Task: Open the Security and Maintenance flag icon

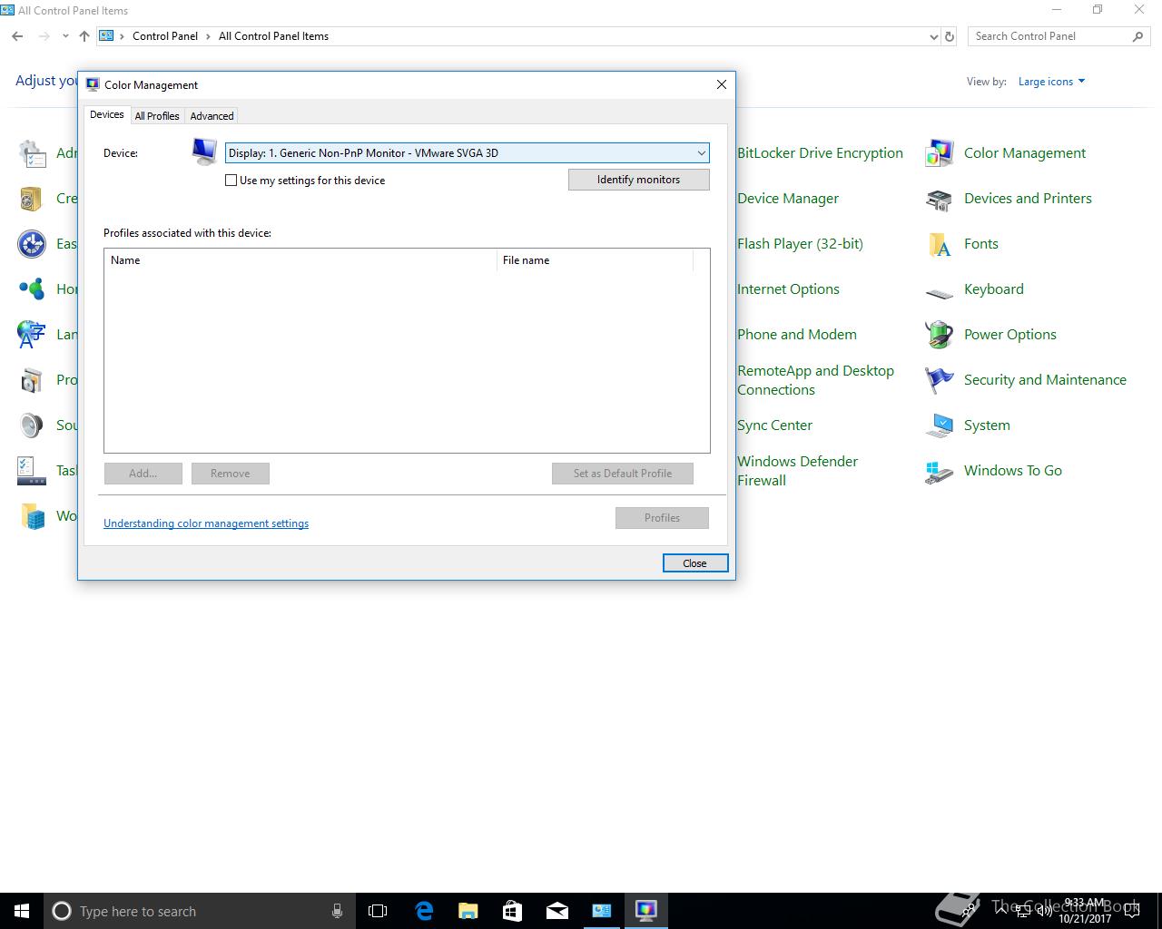Action: pos(939,380)
